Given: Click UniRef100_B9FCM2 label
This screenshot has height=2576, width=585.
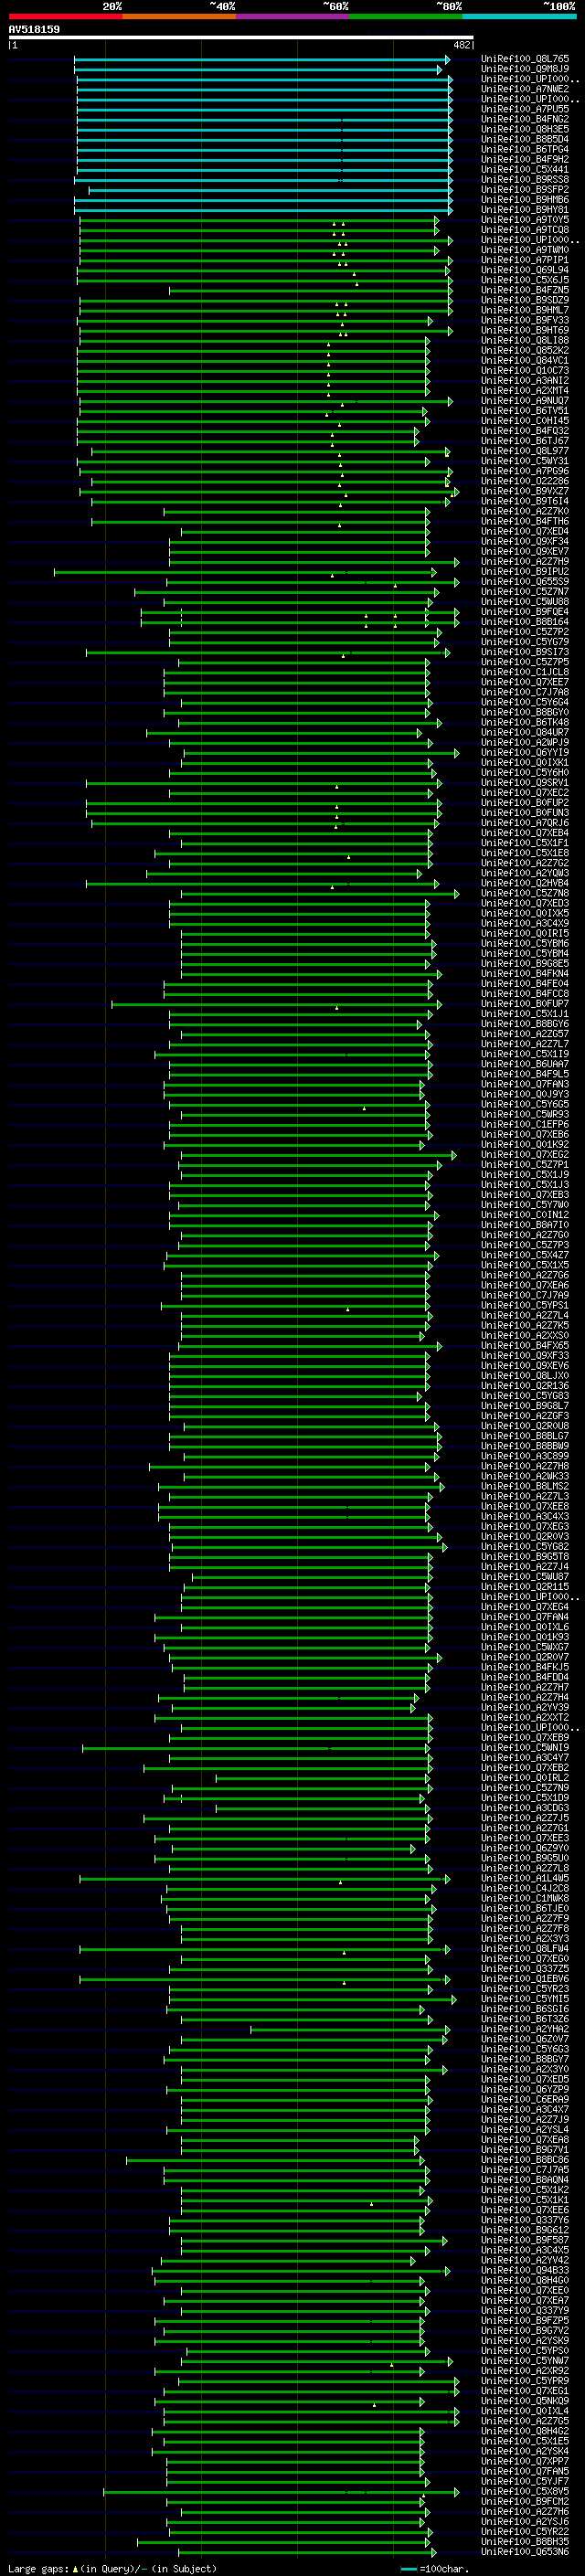Looking at the screenshot, I should pyautogui.click(x=525, y=2503).
